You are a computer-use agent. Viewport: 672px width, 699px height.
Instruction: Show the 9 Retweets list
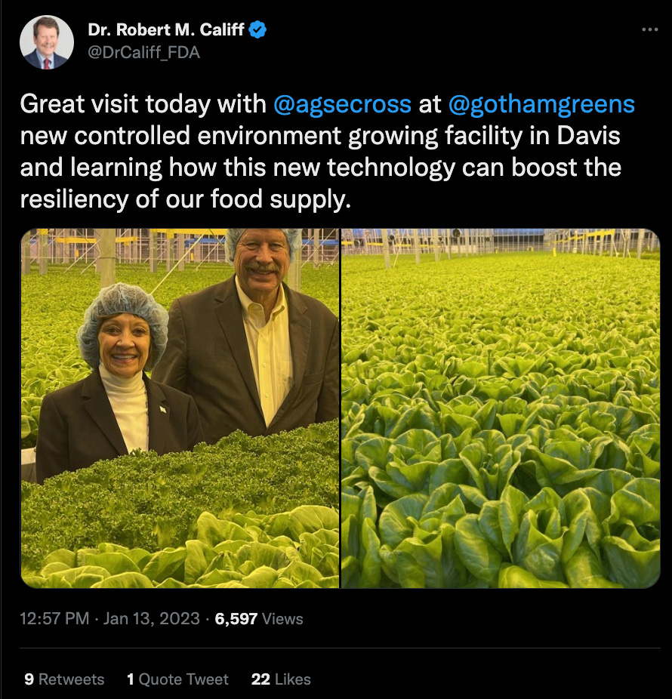[x=64, y=679]
